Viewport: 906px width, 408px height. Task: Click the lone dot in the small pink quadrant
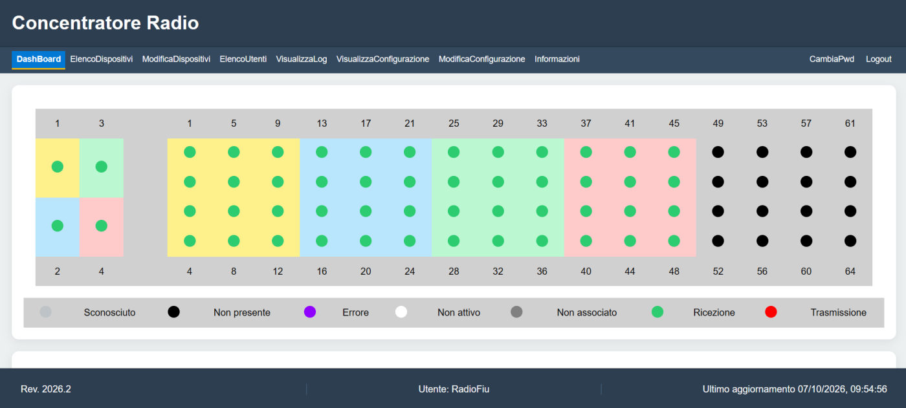[102, 226]
